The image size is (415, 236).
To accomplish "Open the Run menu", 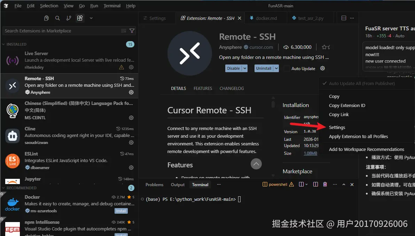I will pyautogui.click(x=94, y=6).
